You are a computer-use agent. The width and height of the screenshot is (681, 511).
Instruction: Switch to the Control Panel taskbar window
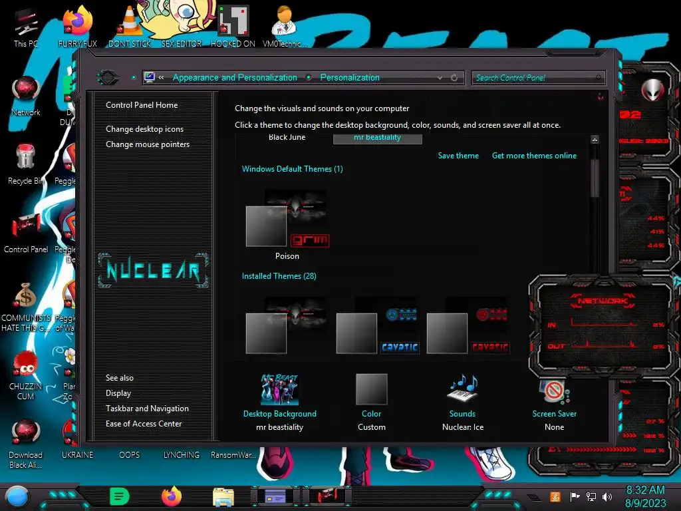point(327,496)
